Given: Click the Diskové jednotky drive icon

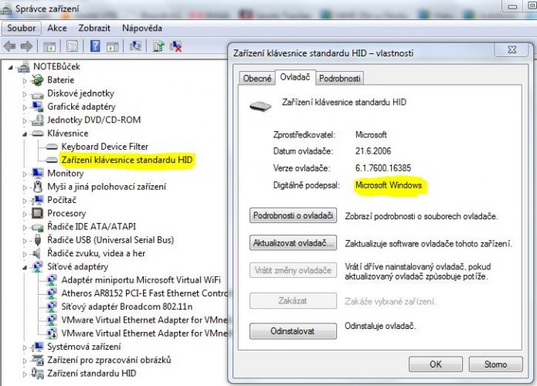Looking at the screenshot, I should tap(37, 94).
